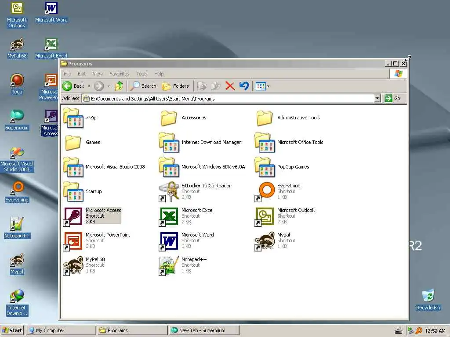Open the 7-Zip folder icon
Screen dimensions: 450x337
pos(73,118)
